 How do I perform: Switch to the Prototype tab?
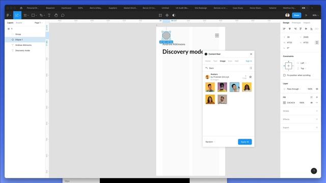(x=296, y=23)
